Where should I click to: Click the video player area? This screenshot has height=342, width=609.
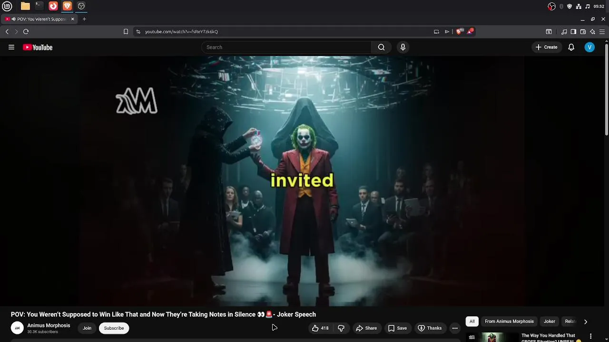(x=302, y=181)
